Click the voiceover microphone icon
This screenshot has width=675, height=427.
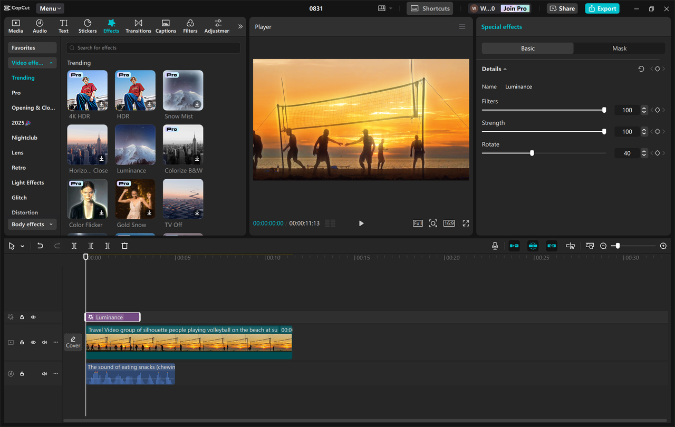coord(495,246)
